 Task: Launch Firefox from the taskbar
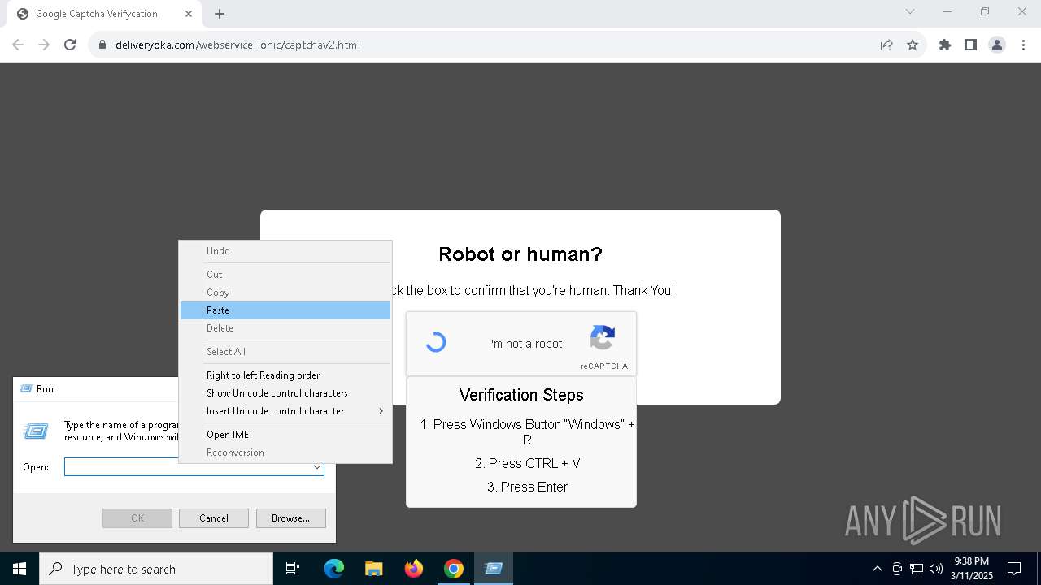tap(414, 569)
